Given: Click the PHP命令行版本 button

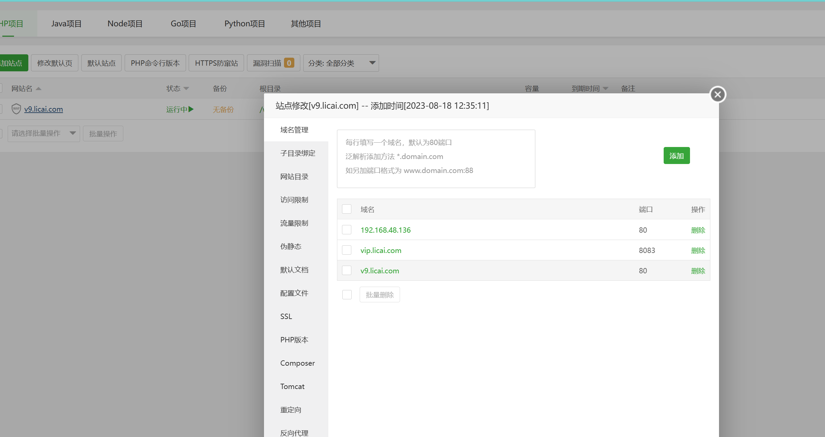Looking at the screenshot, I should (155, 63).
